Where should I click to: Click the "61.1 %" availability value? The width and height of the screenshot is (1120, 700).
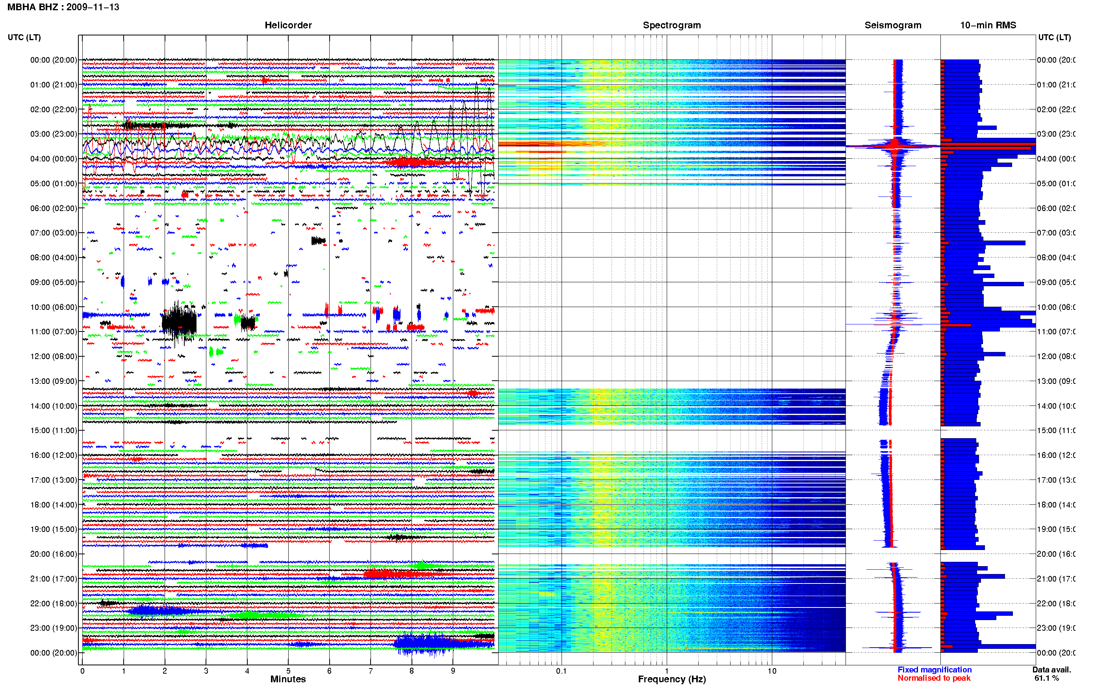pyautogui.click(x=1046, y=678)
